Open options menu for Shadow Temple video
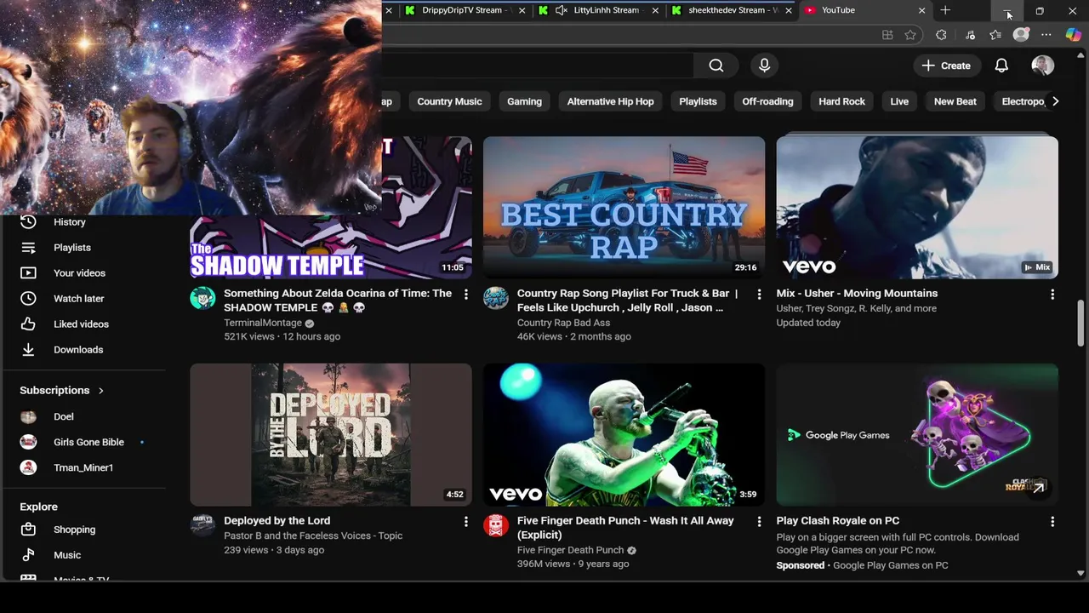 [465, 294]
